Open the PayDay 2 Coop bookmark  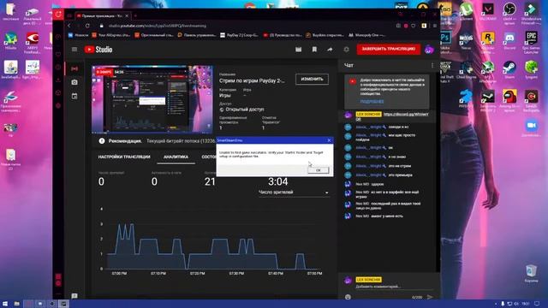coord(239,35)
